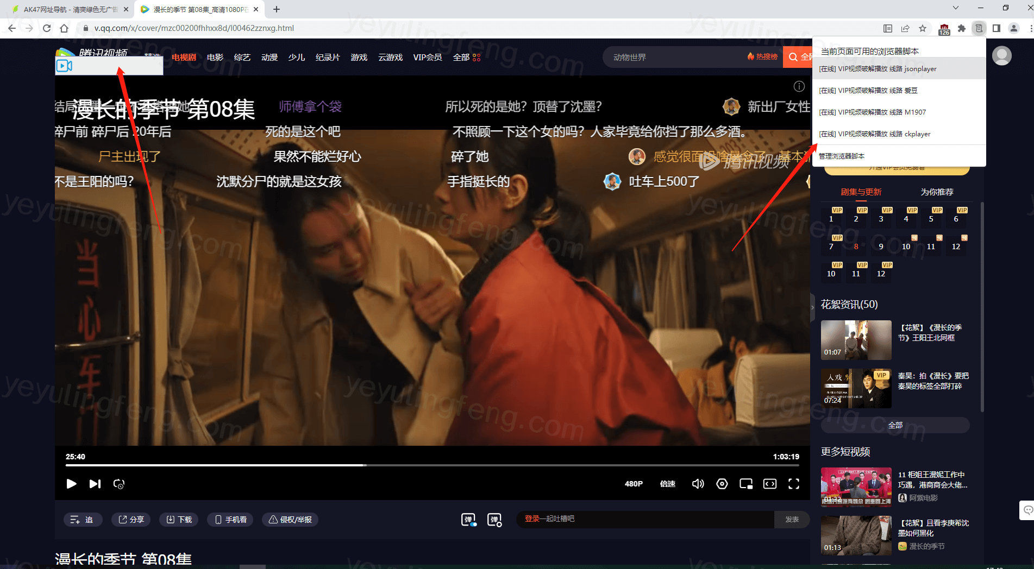Go to the 电影 section
The height and width of the screenshot is (569, 1034).
(215, 57)
